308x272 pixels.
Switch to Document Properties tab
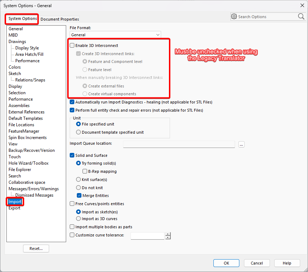(60, 19)
